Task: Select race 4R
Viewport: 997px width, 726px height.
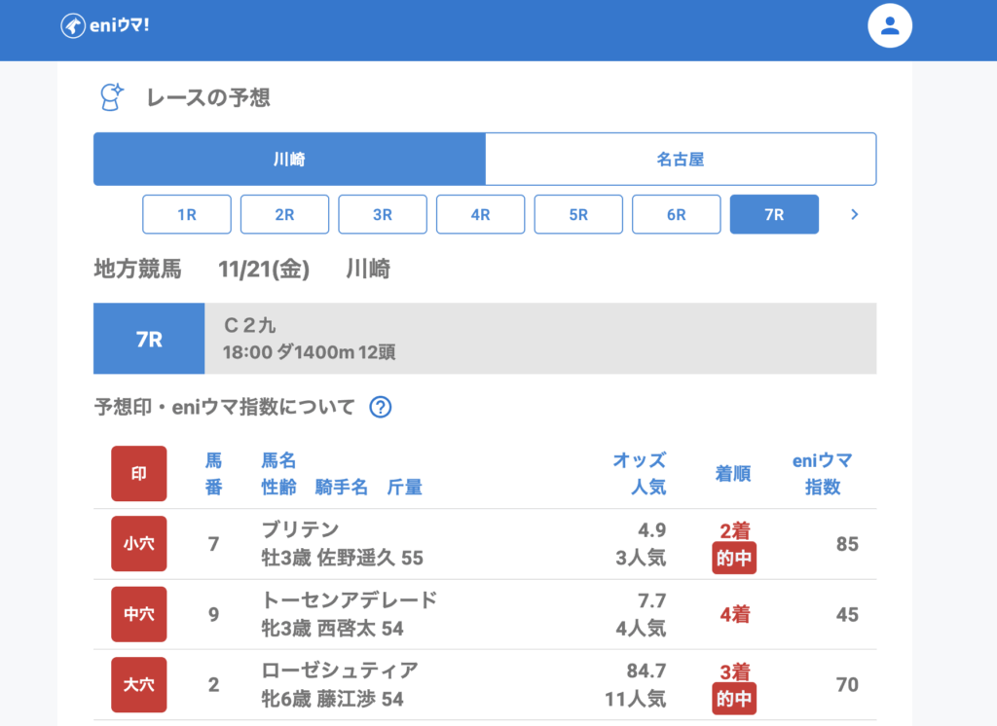Action: pos(480,215)
